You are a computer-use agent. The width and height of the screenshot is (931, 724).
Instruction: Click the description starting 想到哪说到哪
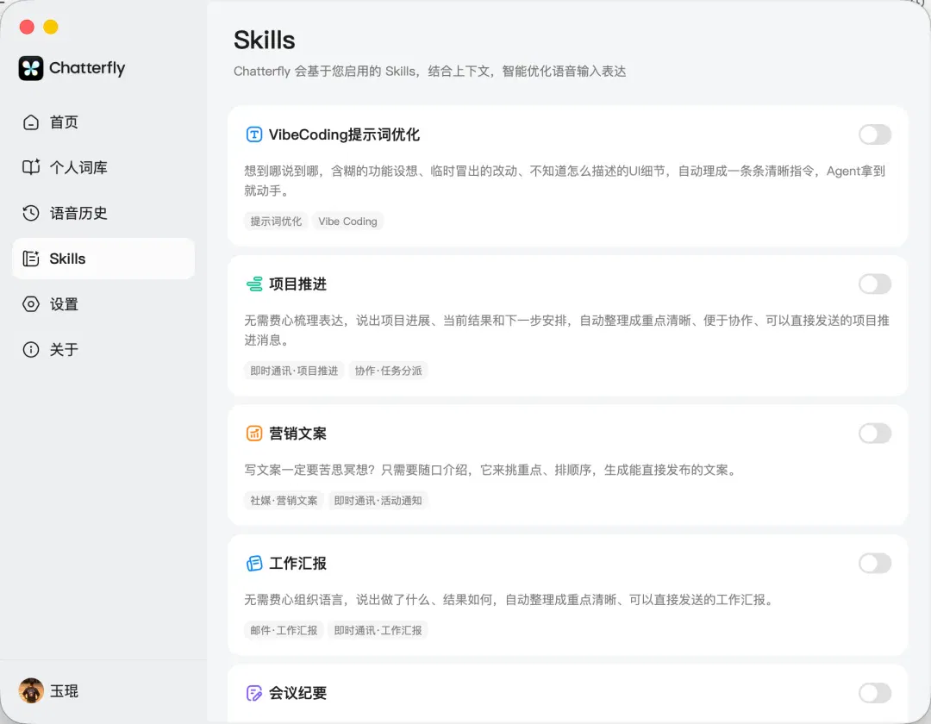coord(565,181)
